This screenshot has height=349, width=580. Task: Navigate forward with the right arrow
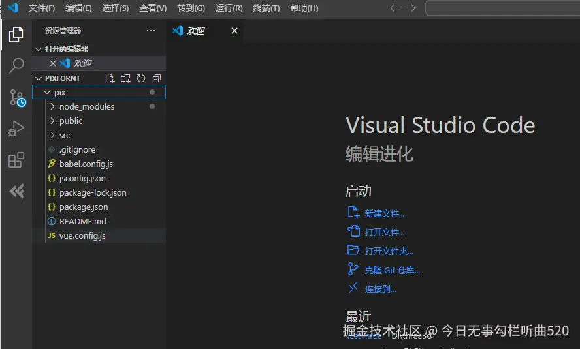411,8
